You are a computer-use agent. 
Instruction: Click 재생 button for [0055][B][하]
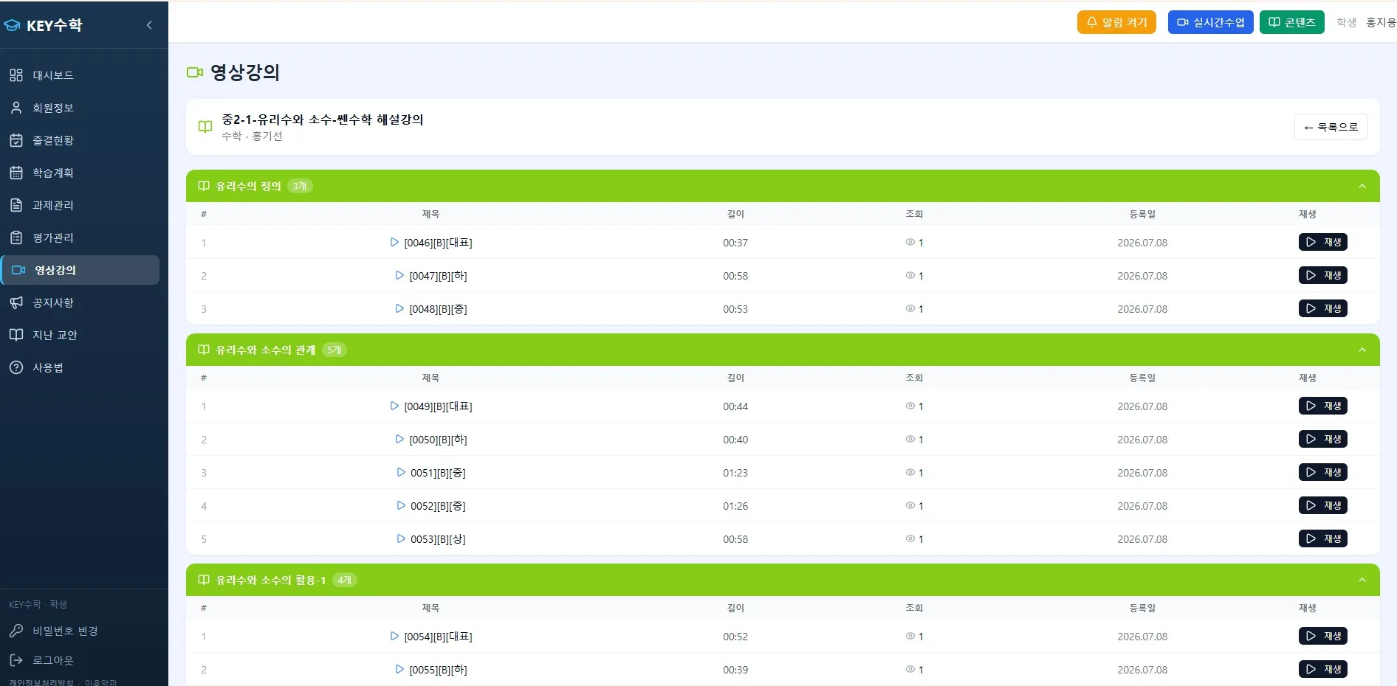coord(1322,669)
